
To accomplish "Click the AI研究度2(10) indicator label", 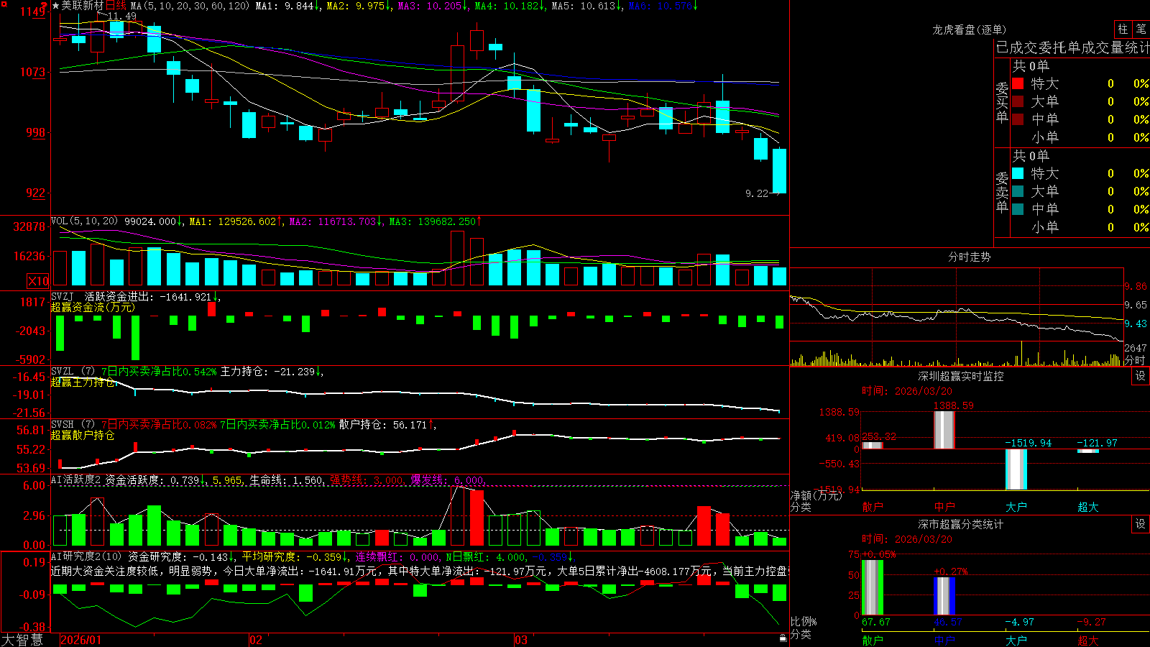I will coord(86,556).
